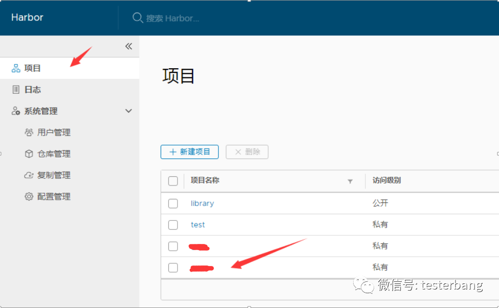Check the test row checkbox
The height and width of the screenshot is (308, 499).
(173, 225)
